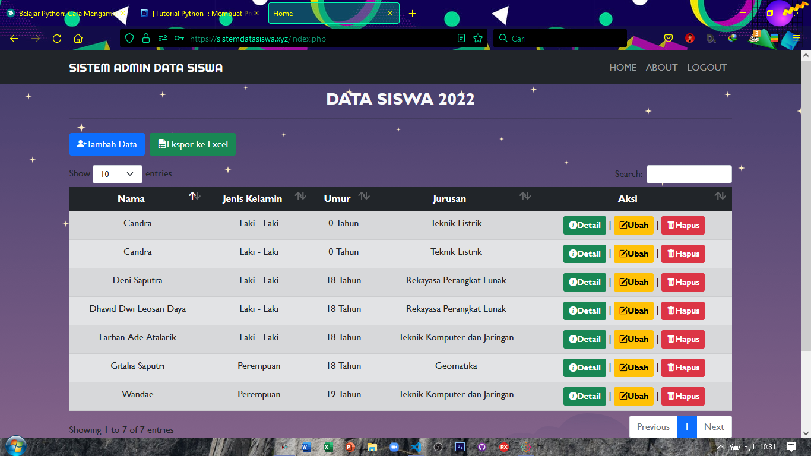View Detail for Deni Saputra

coord(584,282)
